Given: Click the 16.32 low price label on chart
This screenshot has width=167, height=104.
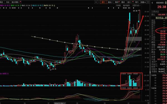Looking at the screenshot, I should pos(54,69).
